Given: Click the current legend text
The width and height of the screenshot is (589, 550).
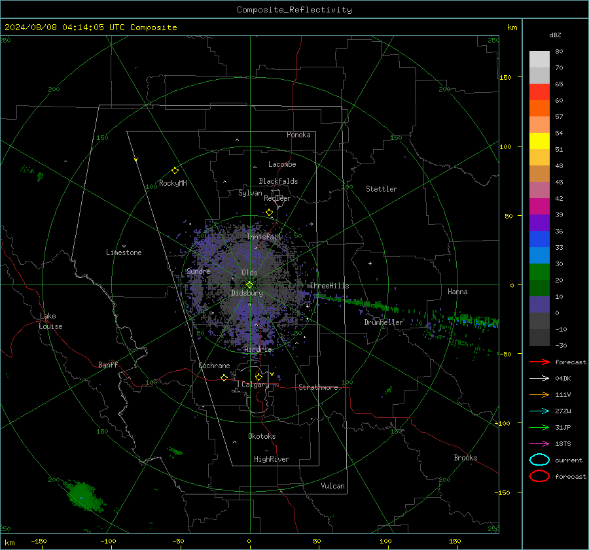Looking at the screenshot, I should 569,460.
